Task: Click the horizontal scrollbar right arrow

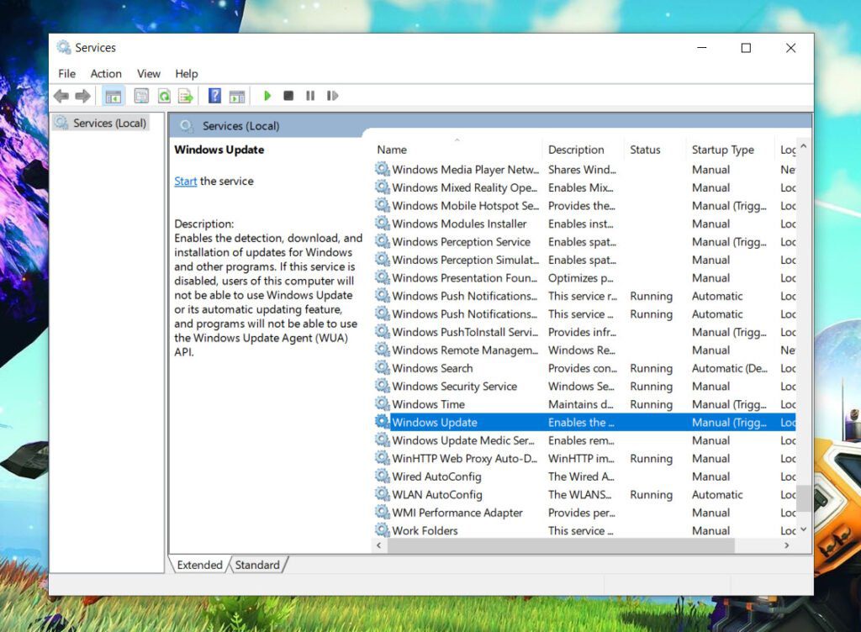Action: [787, 545]
